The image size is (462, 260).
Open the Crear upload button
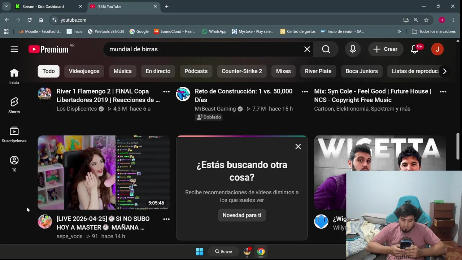point(385,49)
